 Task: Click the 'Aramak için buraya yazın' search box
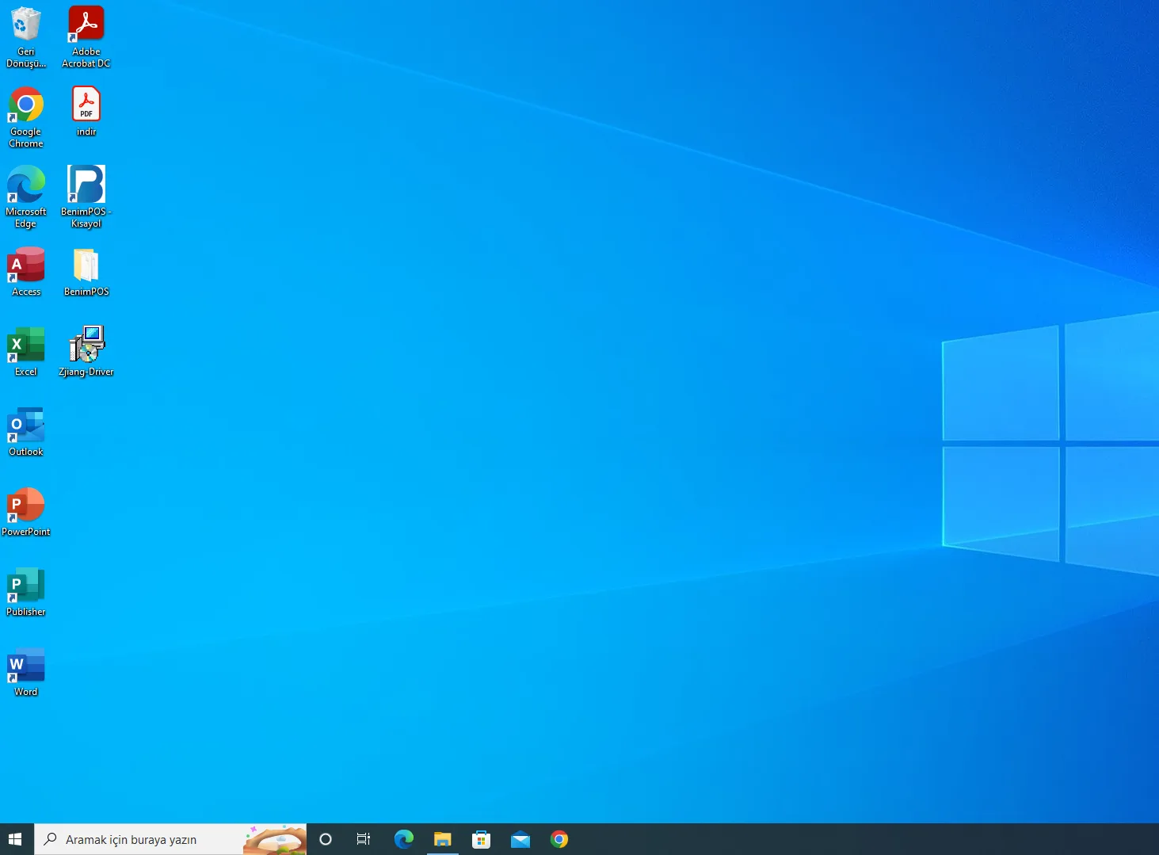[170, 839]
